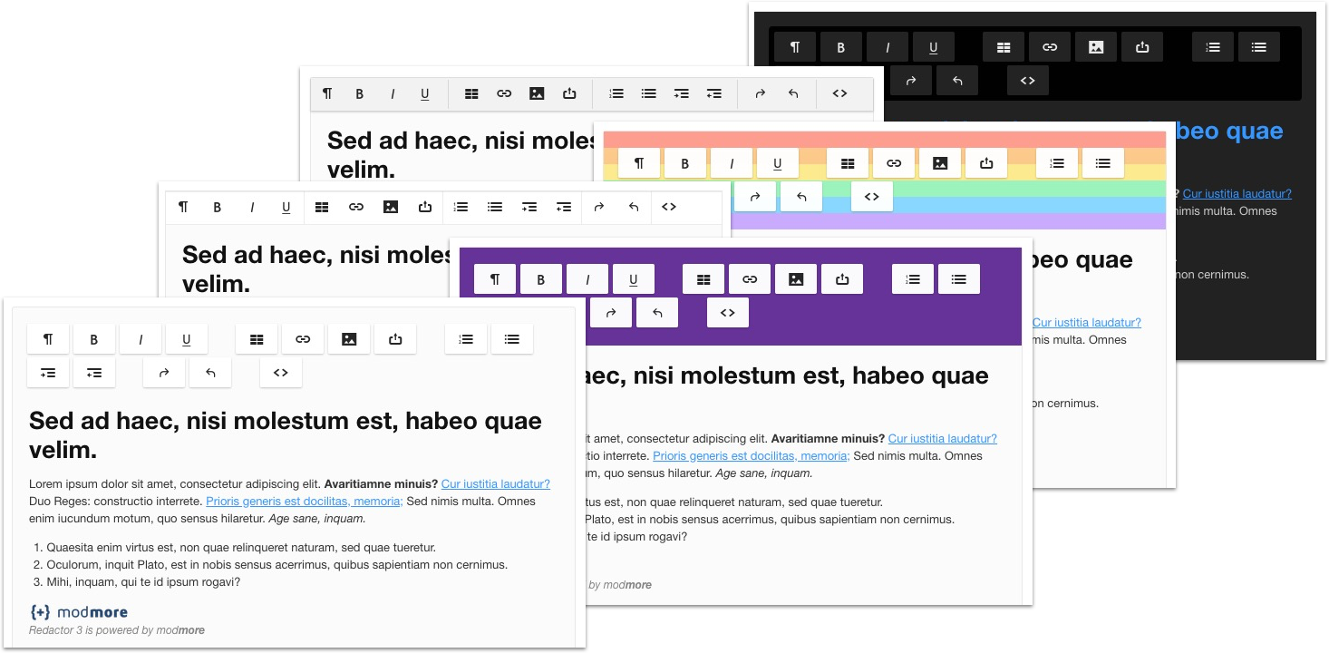Viewport: 1329px width, 653px height.
Task: Open the "Cur iustitia laudatur?" link in the dark editor
Action: (x=1237, y=193)
